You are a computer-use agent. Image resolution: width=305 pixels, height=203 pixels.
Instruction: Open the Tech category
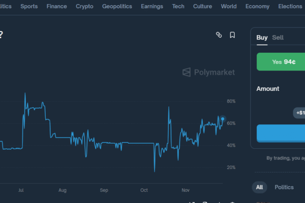(178, 7)
